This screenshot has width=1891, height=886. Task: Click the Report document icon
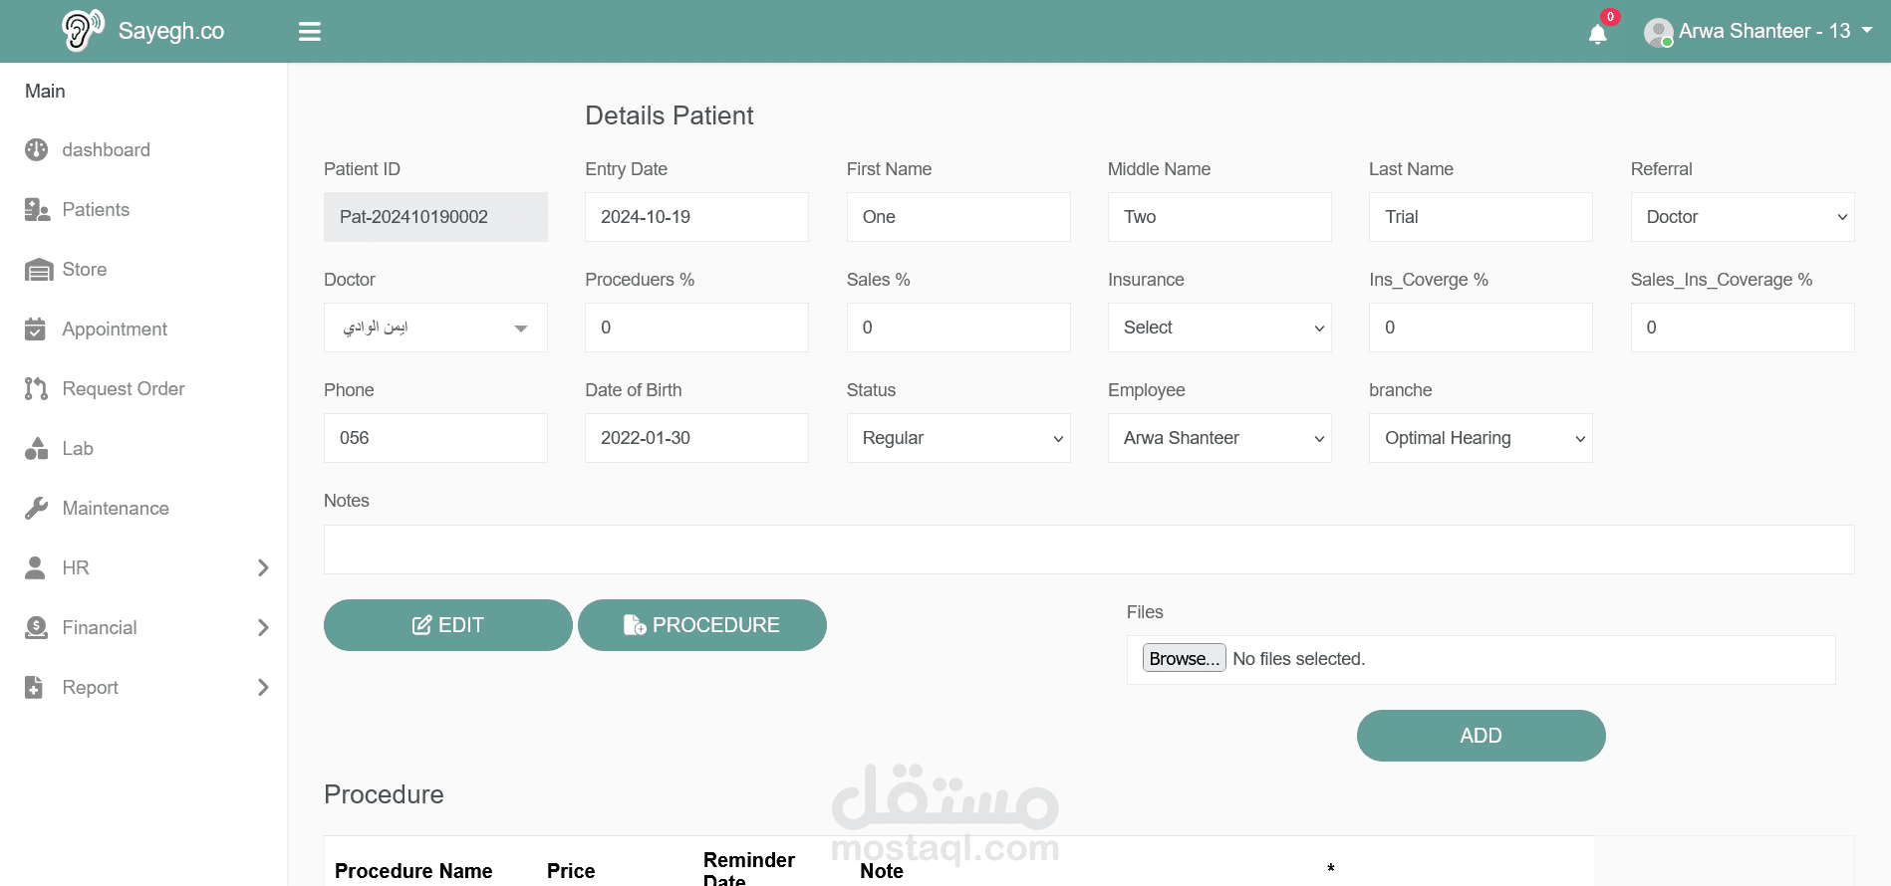[34, 687]
